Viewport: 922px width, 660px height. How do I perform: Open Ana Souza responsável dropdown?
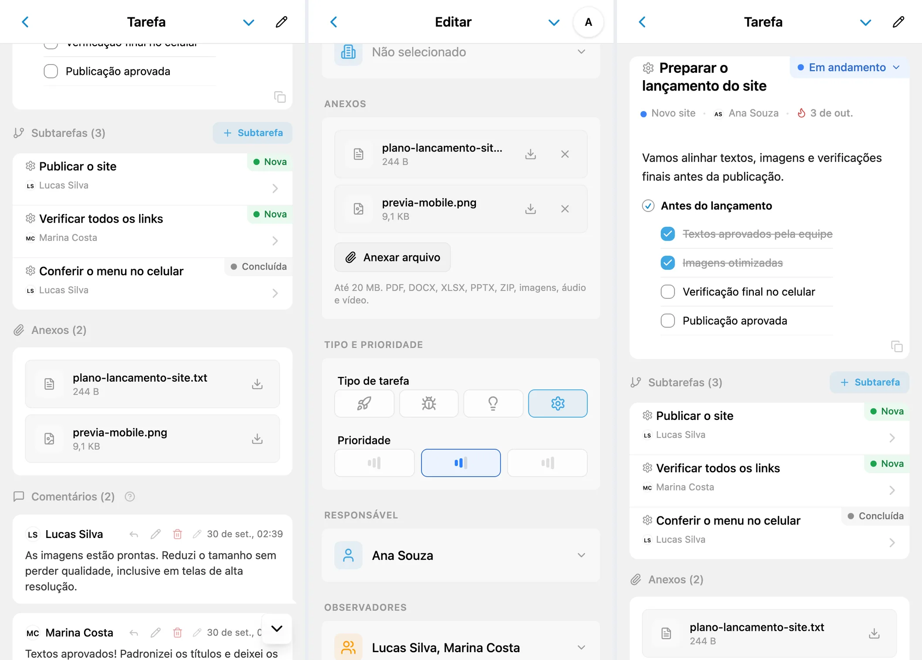[461, 555]
